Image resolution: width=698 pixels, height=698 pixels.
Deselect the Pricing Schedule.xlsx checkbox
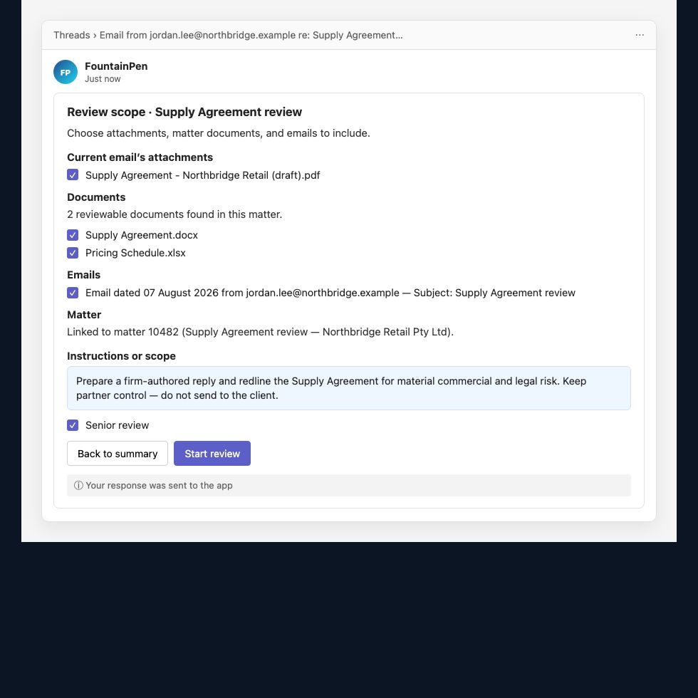pyautogui.click(x=73, y=253)
